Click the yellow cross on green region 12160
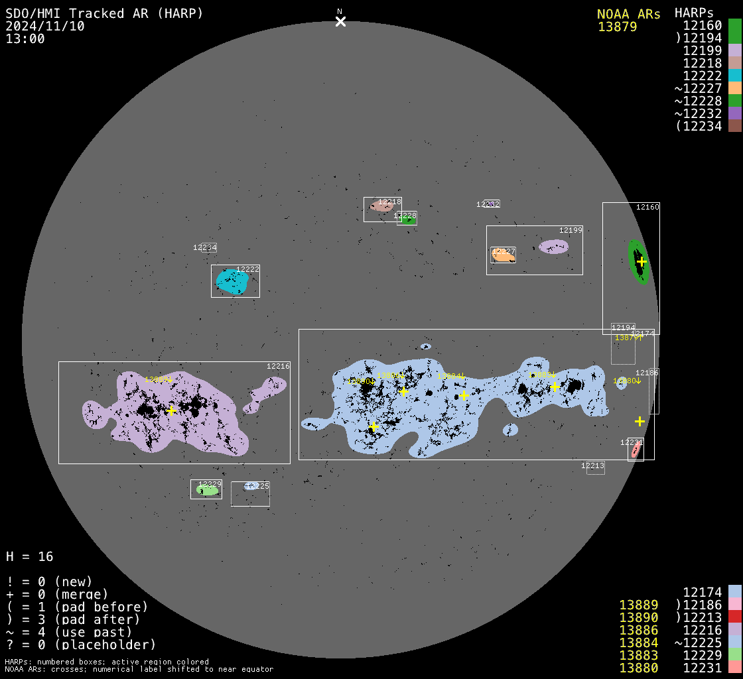743x679 pixels. coord(642,261)
